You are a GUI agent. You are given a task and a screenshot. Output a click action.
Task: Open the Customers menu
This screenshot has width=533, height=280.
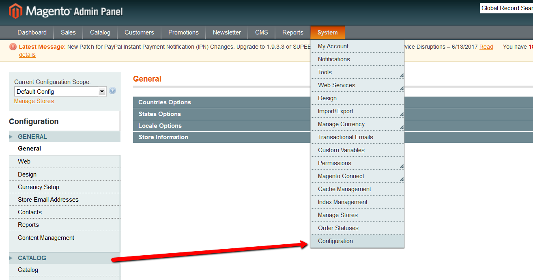coord(139,32)
